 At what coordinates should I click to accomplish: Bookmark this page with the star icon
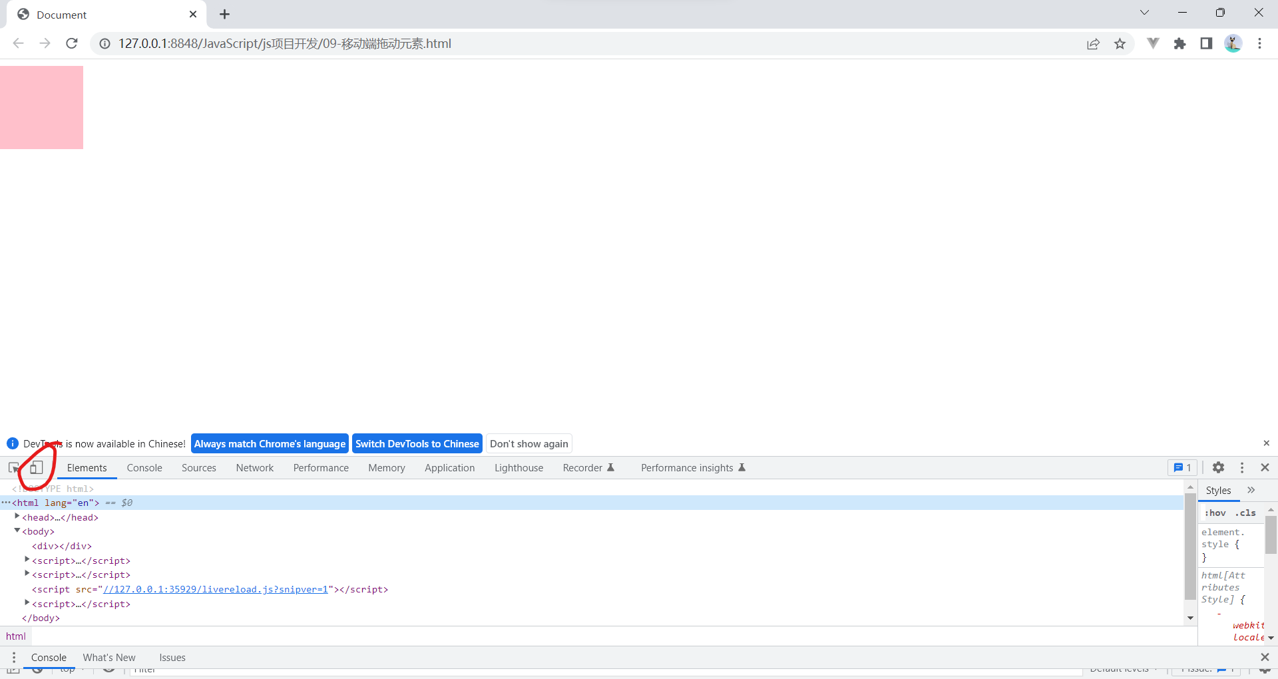(x=1120, y=43)
